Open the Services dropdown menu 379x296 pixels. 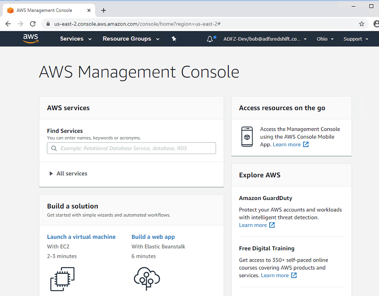(x=76, y=39)
